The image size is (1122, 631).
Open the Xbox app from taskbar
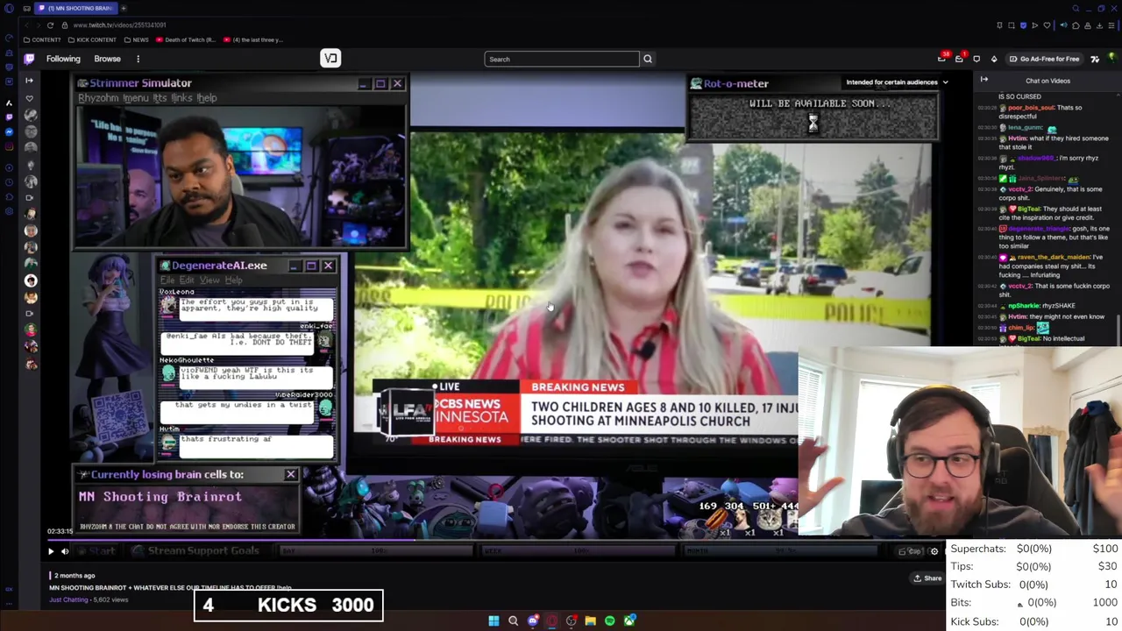(629, 620)
